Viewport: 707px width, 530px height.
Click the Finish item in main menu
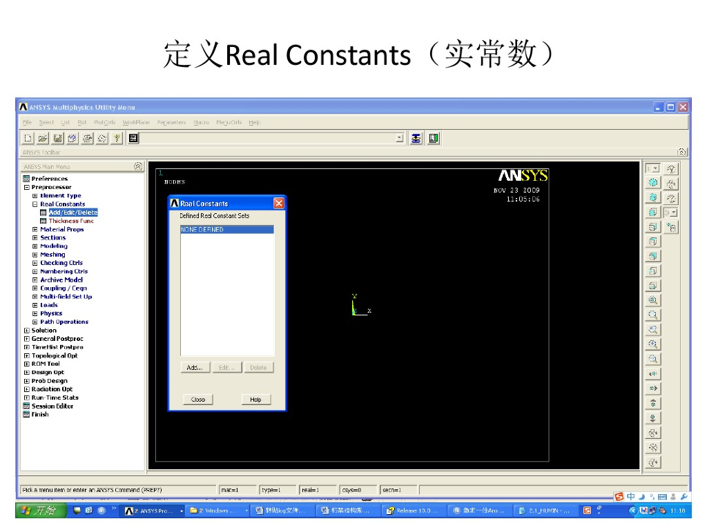40,414
